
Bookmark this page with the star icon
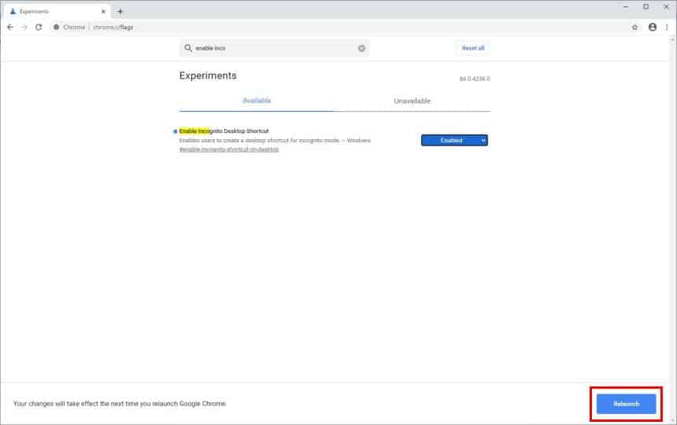(x=634, y=28)
